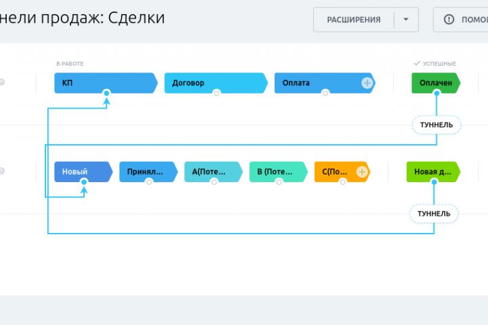Select the Принял... stage
The height and width of the screenshot is (325, 488).
[148, 172]
